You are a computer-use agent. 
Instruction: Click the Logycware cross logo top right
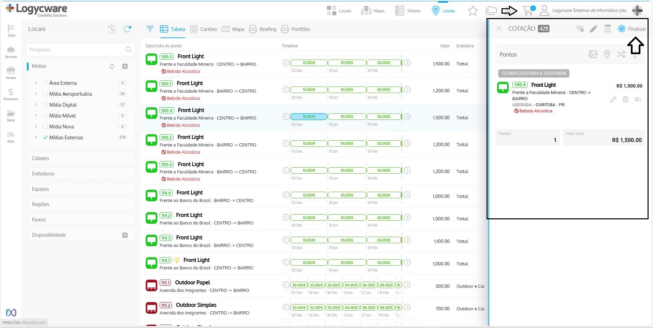(x=637, y=10)
